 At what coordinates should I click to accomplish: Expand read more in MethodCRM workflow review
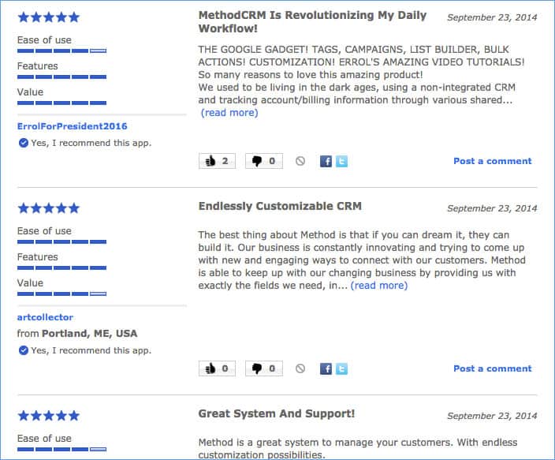229,113
